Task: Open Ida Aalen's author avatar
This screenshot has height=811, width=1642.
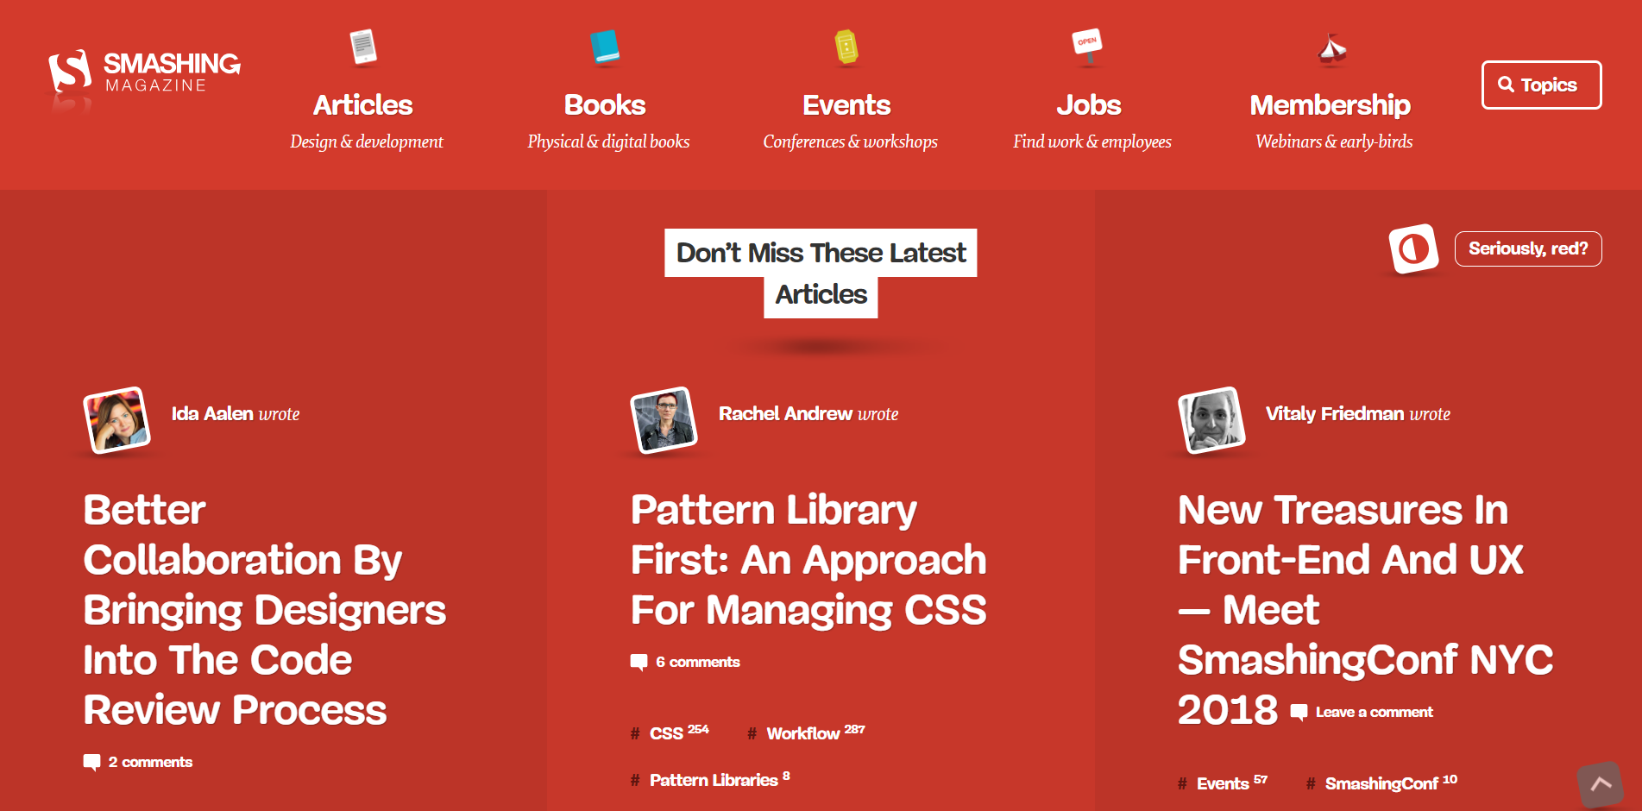Action: [x=116, y=420]
